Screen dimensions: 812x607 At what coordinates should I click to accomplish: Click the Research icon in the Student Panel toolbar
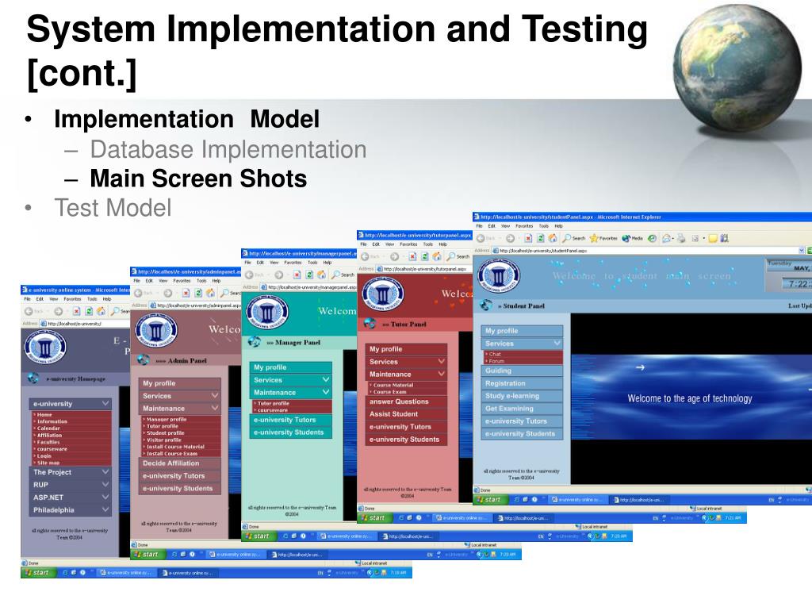coord(724,239)
